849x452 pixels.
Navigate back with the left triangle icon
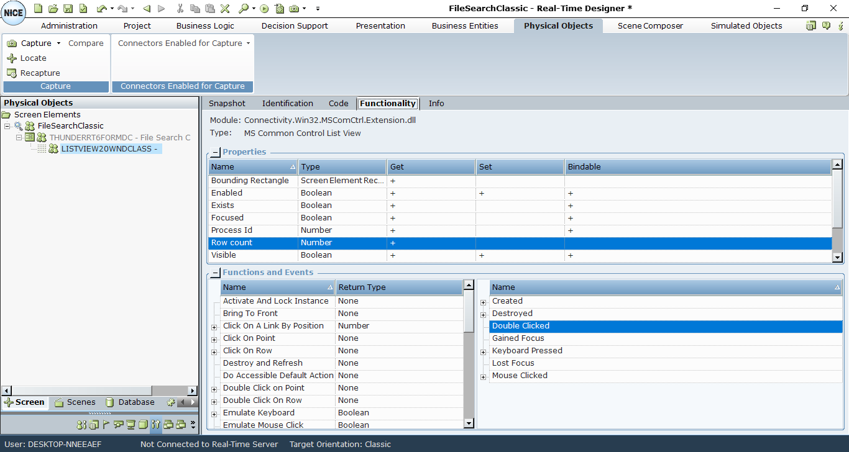point(147,9)
